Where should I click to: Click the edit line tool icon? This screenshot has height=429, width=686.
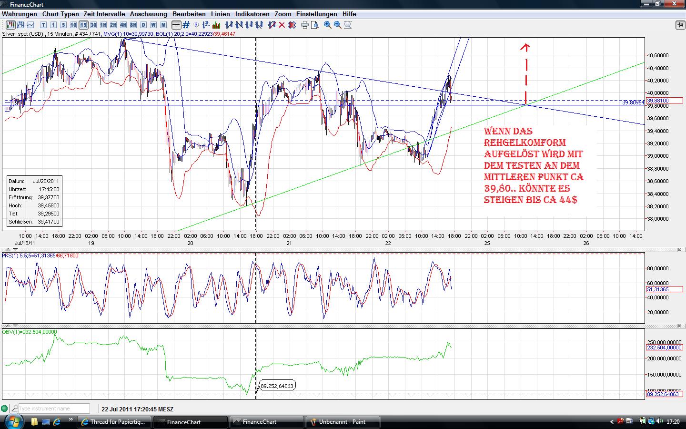pyautogui.click(x=272, y=25)
